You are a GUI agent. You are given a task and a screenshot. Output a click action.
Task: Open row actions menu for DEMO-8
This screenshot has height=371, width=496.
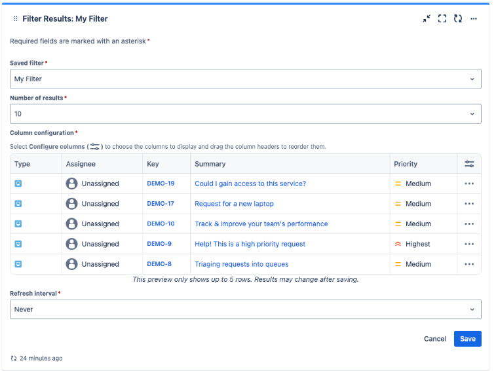point(469,264)
